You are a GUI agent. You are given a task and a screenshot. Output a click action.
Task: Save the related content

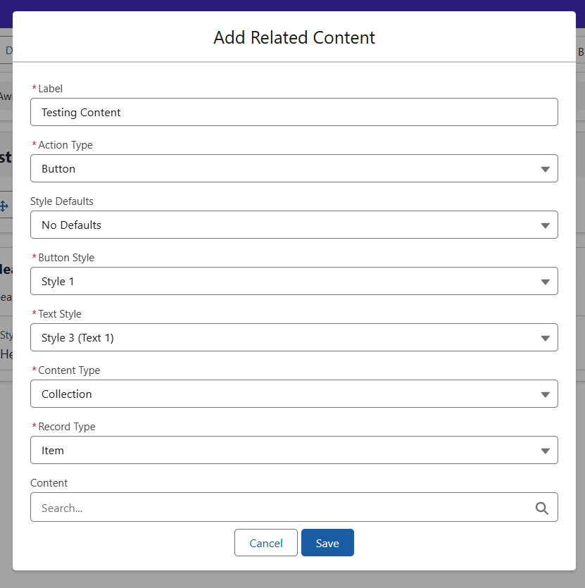[327, 543]
